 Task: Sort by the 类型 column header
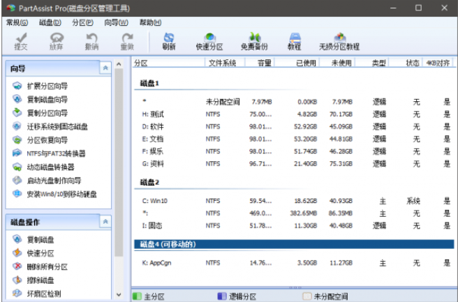click(x=372, y=63)
